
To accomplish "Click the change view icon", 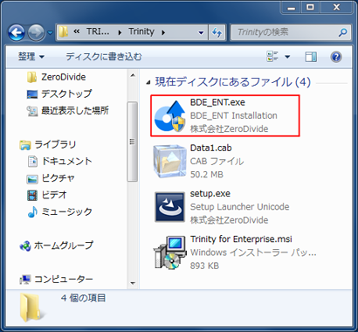I will pyautogui.click(x=272, y=57).
